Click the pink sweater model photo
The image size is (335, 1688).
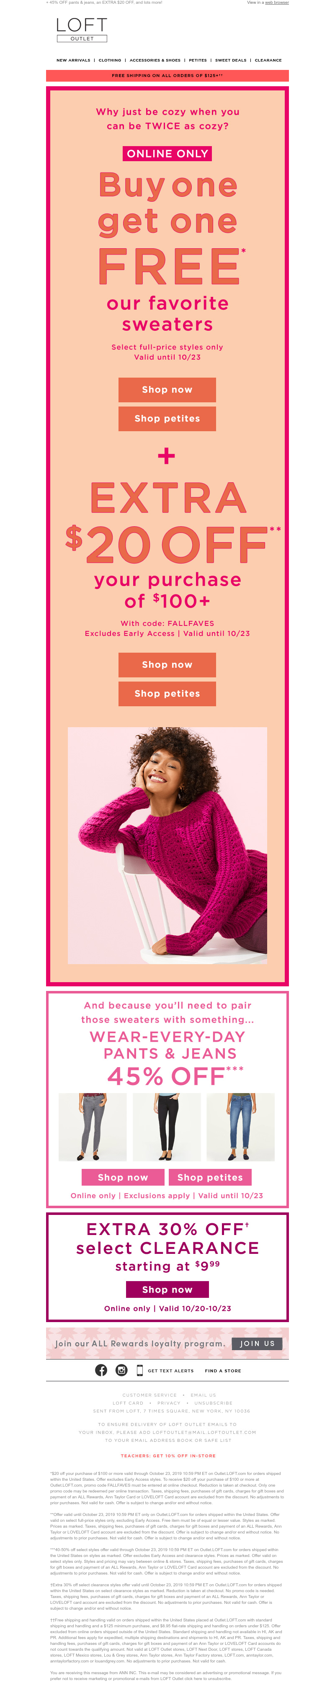coord(167,845)
